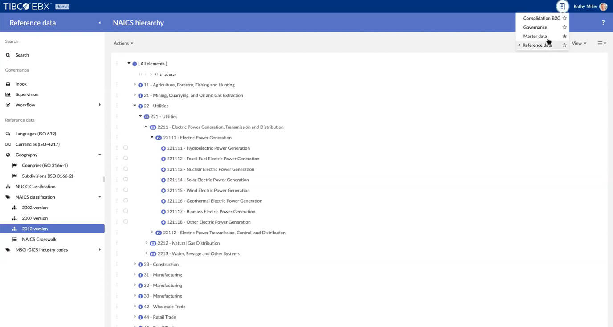Click the Currencies (ISO-4217) money icon

[8, 144]
